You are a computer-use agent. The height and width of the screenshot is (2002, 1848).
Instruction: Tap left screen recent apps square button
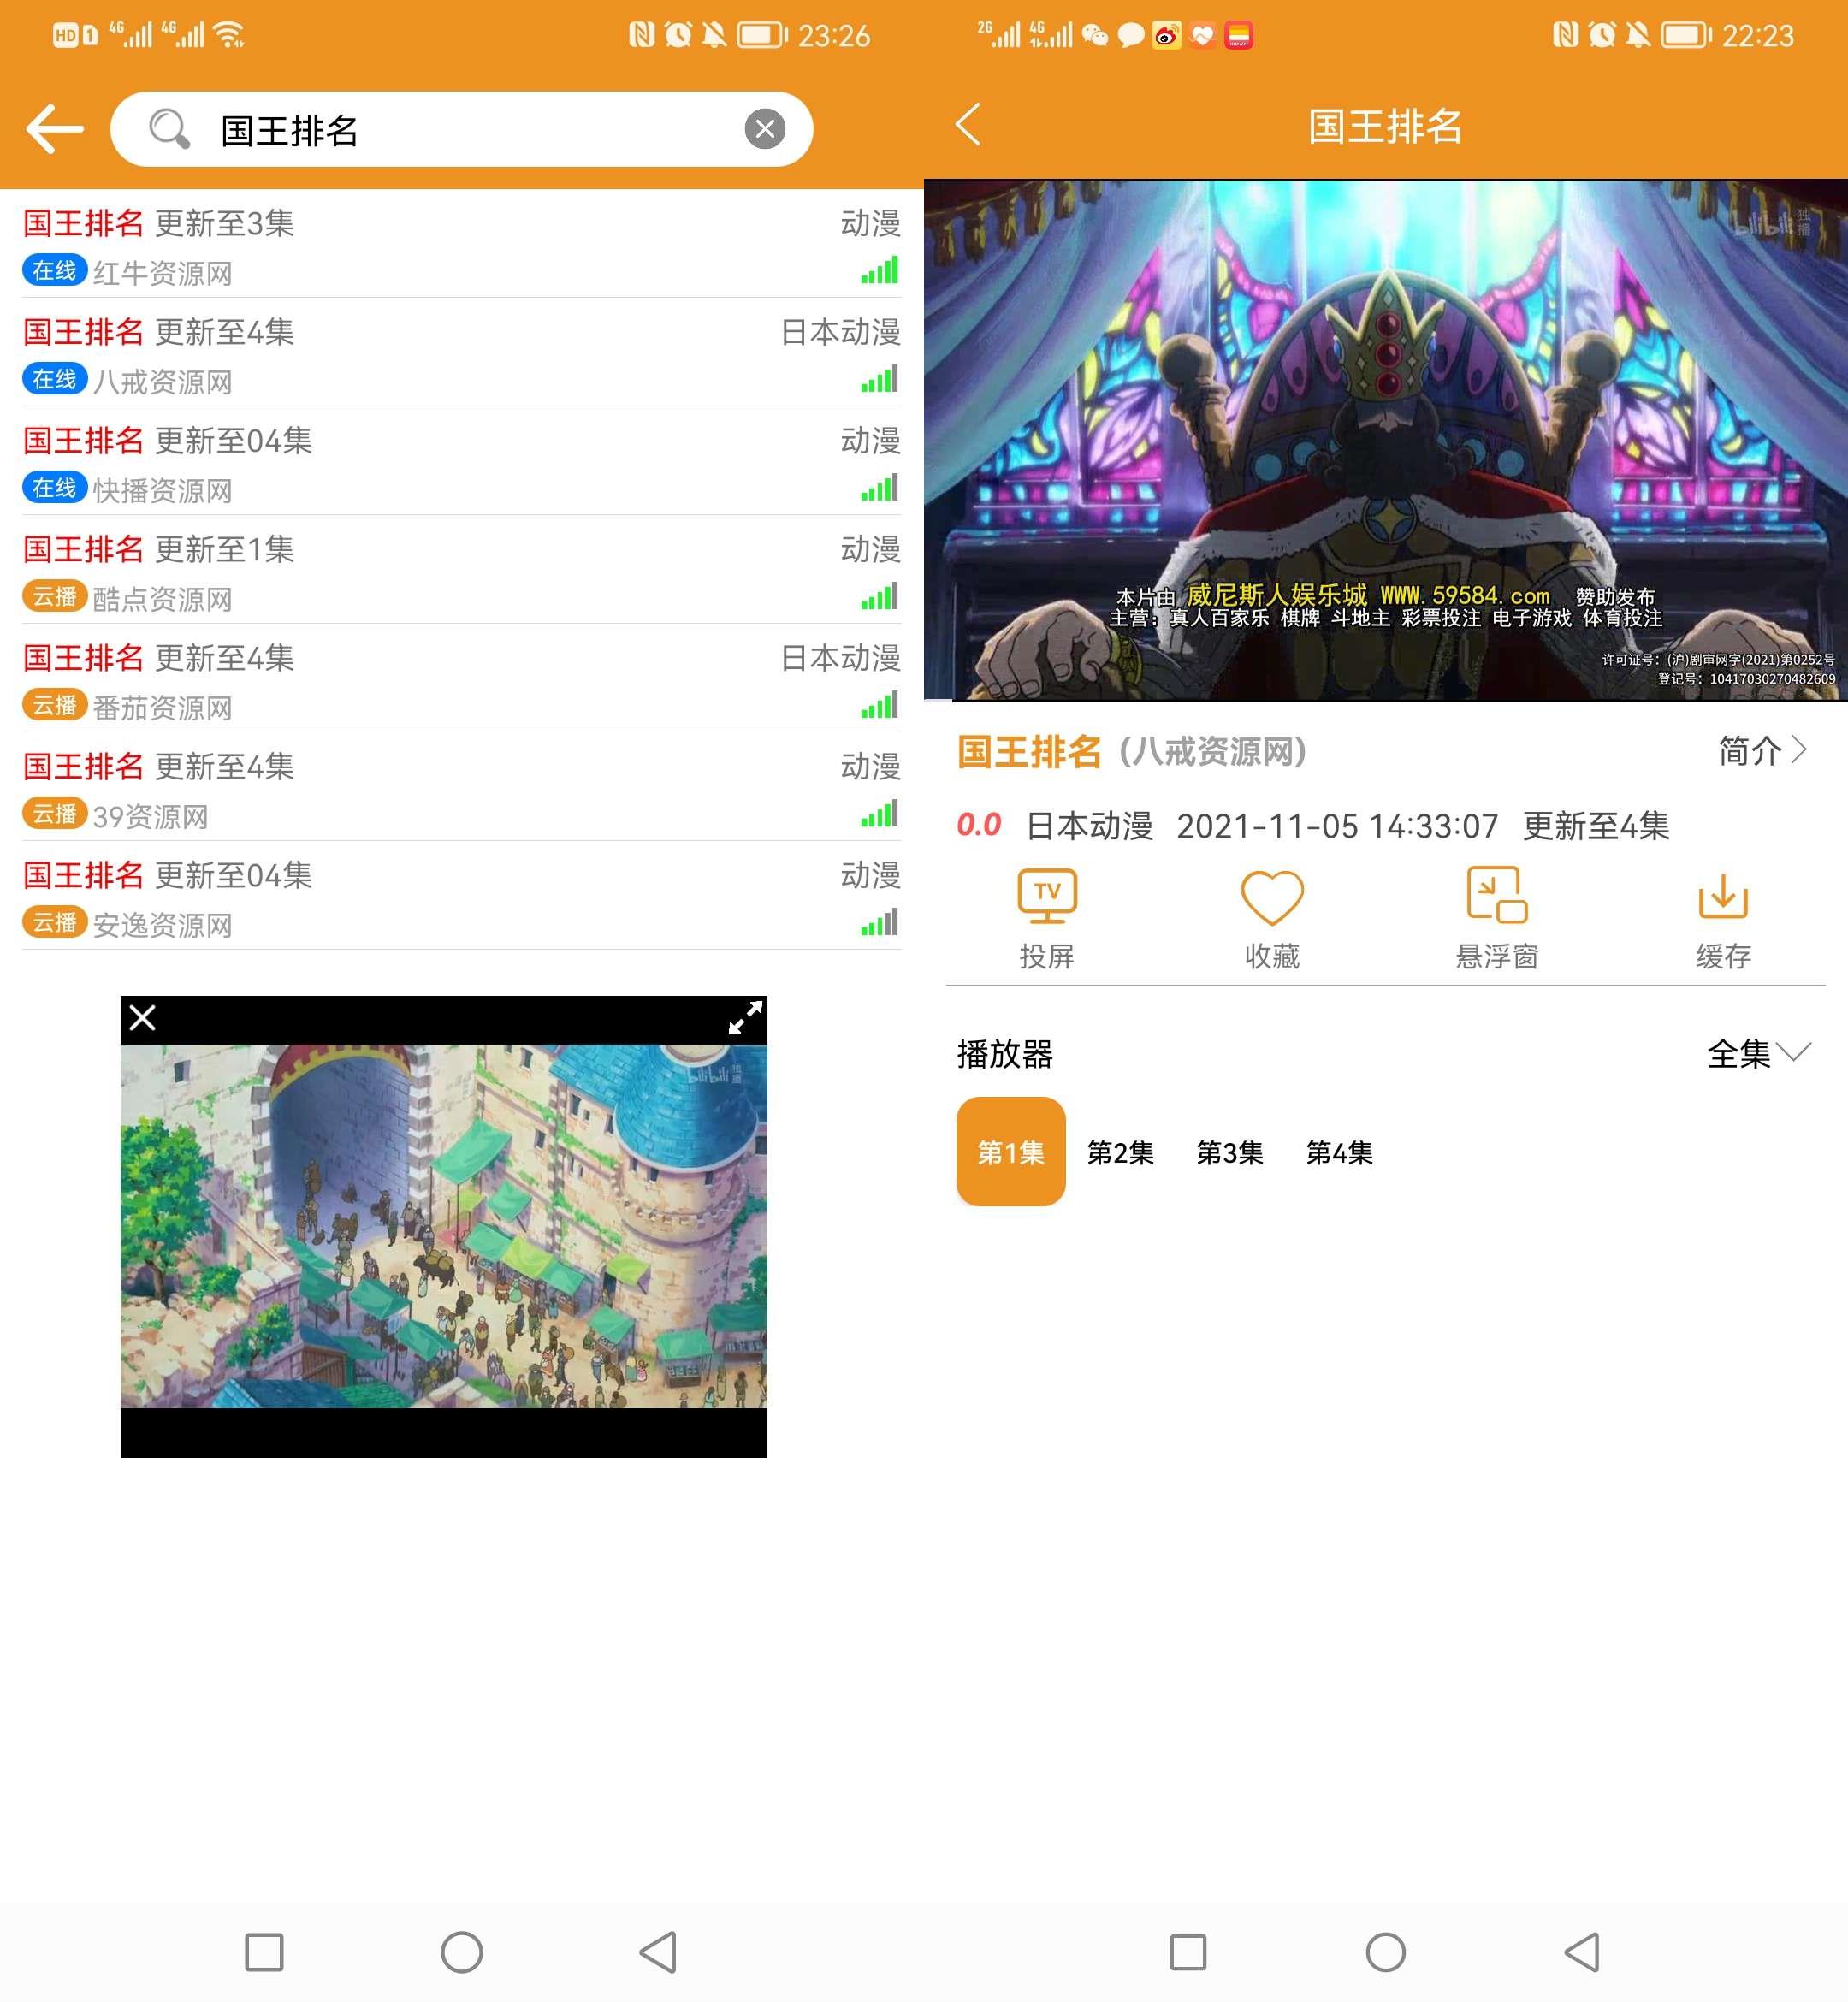[x=264, y=1952]
